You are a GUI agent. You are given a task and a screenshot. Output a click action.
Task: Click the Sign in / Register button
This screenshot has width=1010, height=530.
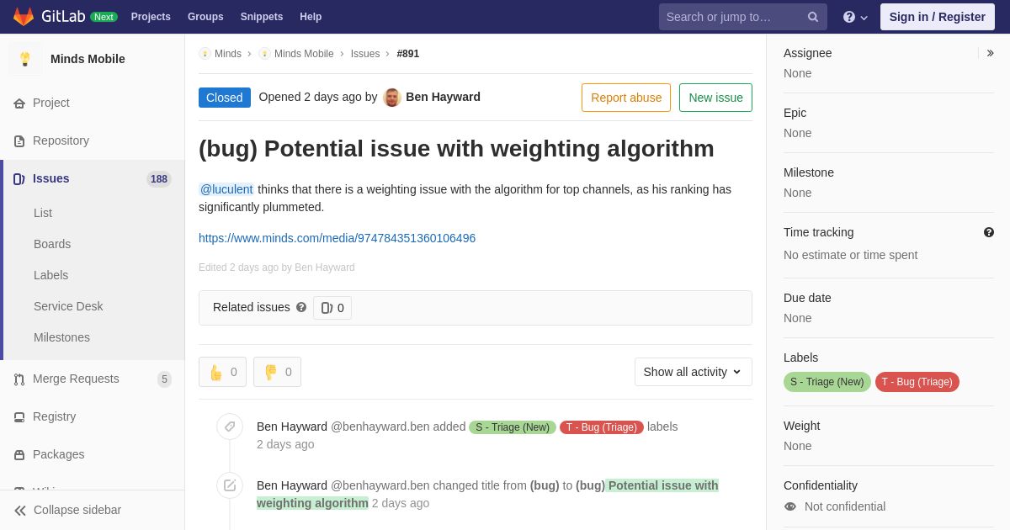[x=938, y=17]
